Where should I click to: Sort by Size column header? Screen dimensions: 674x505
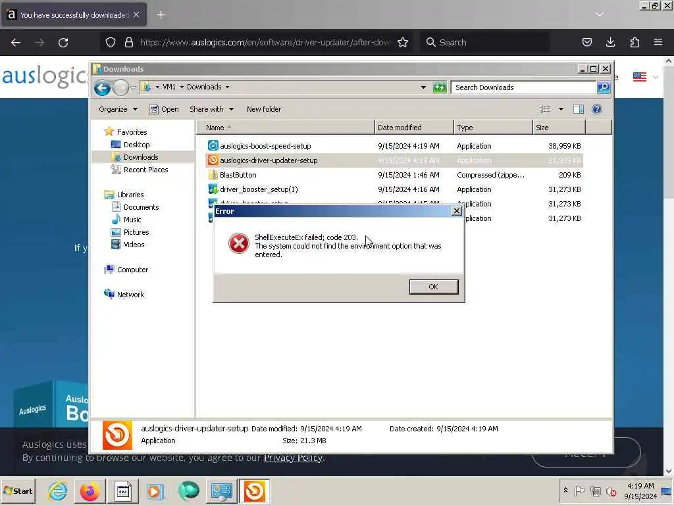(x=559, y=128)
